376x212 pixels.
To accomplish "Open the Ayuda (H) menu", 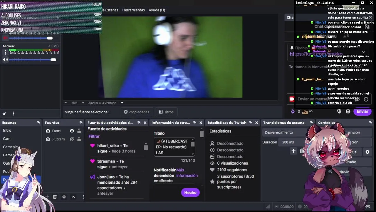I will [157, 10].
